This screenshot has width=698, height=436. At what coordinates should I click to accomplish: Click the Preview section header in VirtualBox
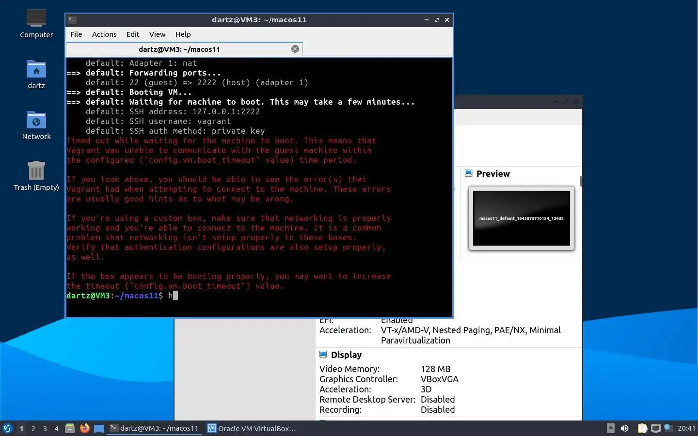(493, 173)
